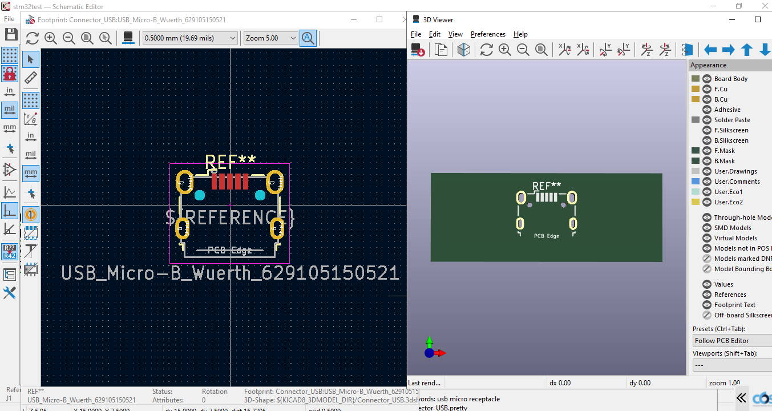Viewport: 772px width, 411px height.
Task: Zoom in on the 3D view
Action: point(504,50)
